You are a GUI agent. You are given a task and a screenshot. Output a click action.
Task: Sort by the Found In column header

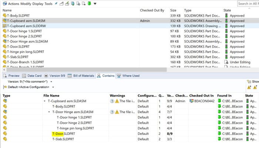pyautogui.click(x=224, y=95)
